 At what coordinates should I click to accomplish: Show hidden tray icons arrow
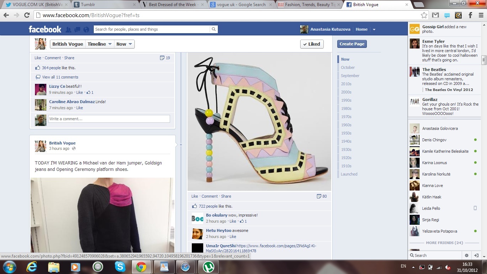click(x=413, y=267)
